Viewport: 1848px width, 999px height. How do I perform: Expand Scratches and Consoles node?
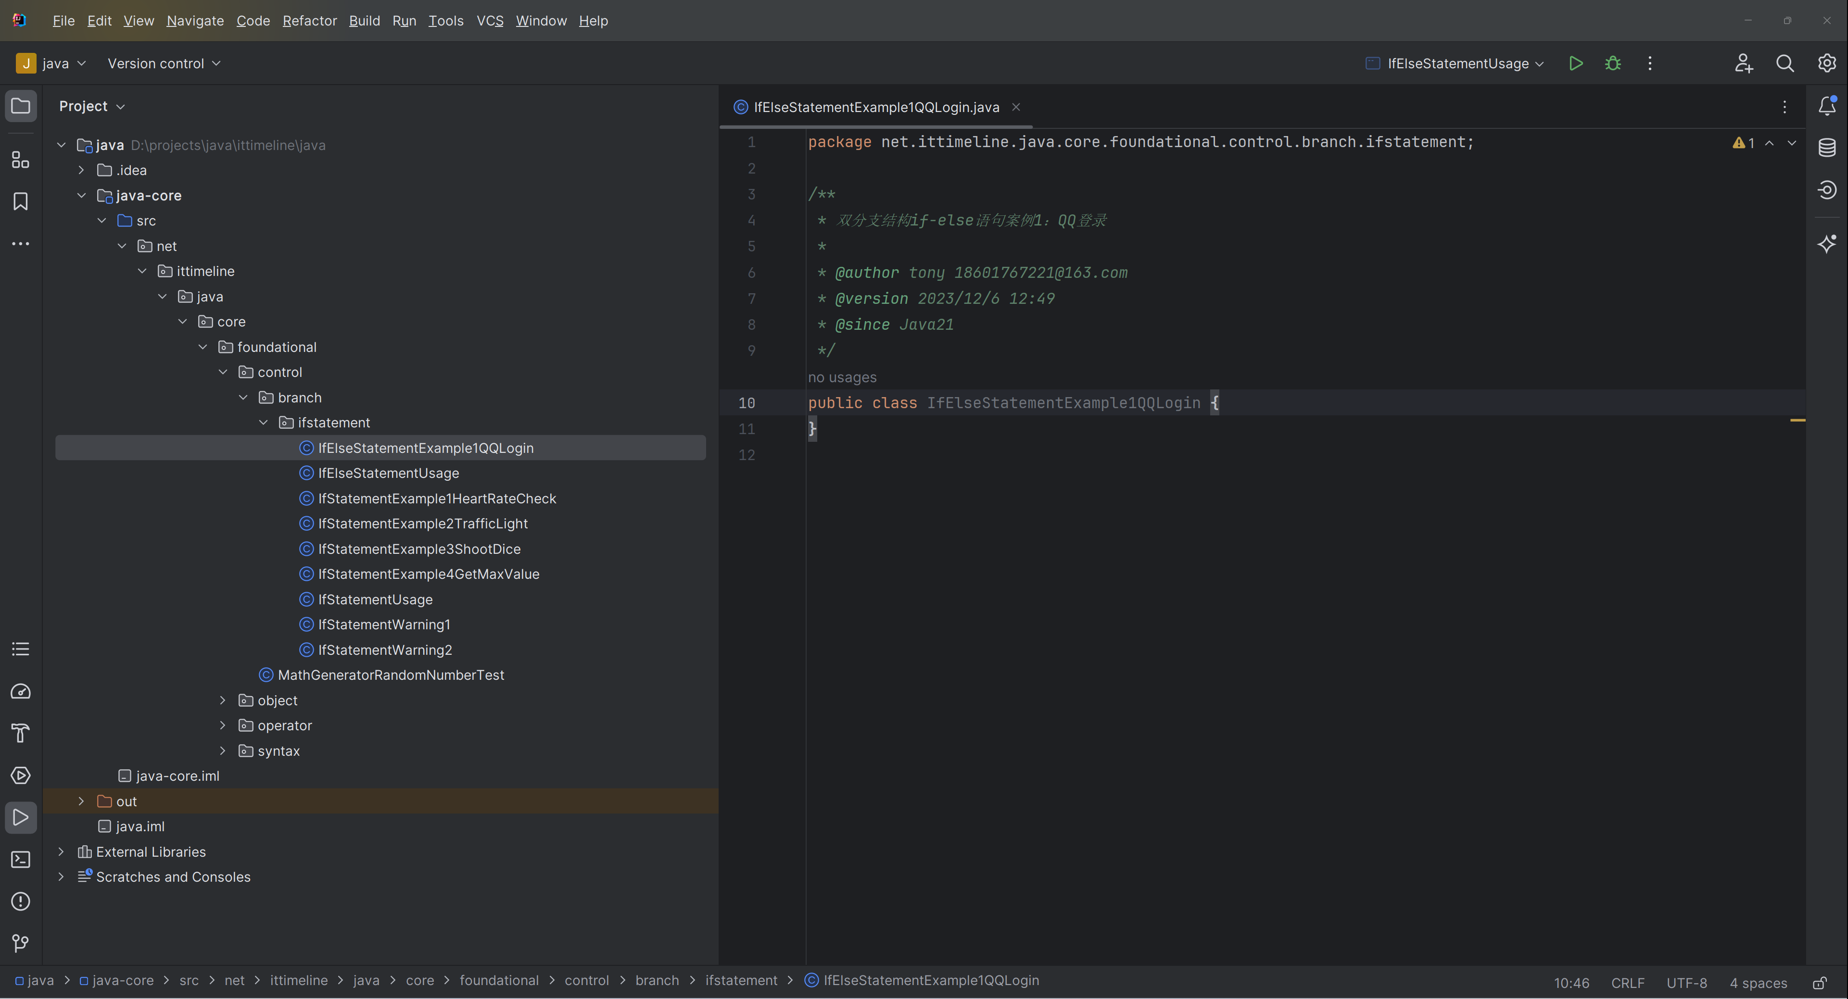(x=61, y=876)
